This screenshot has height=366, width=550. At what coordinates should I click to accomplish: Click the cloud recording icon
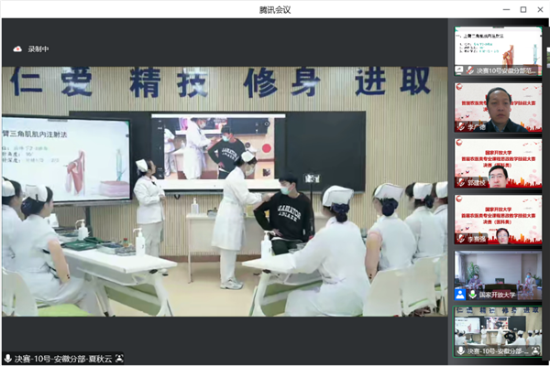(16, 48)
